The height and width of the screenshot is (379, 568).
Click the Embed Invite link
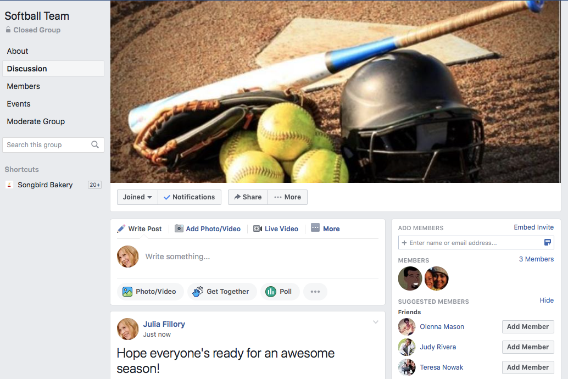(x=533, y=227)
